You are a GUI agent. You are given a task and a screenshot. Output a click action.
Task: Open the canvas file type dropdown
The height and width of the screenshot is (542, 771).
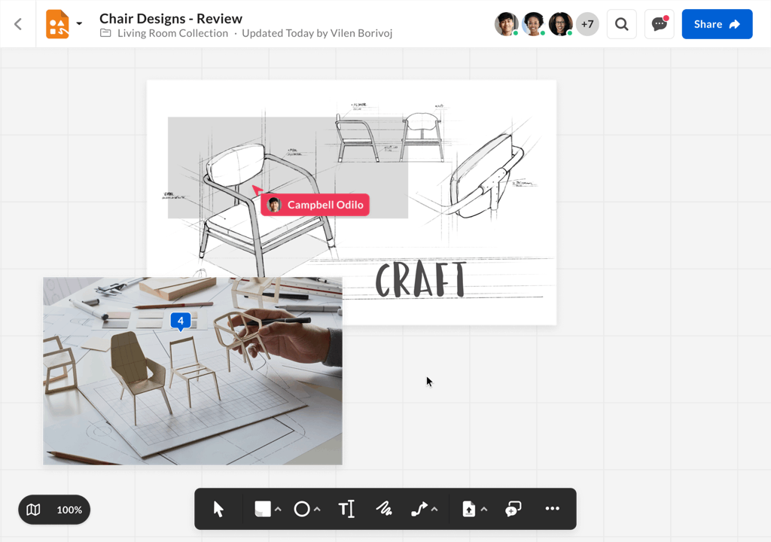pos(79,23)
